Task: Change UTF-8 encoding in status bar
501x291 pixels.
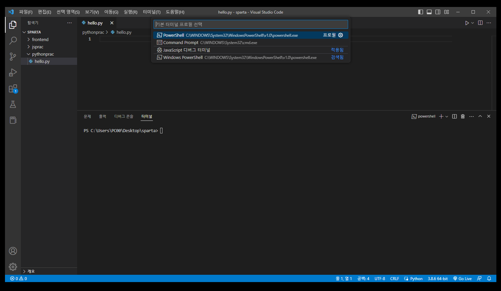Action: (380, 279)
